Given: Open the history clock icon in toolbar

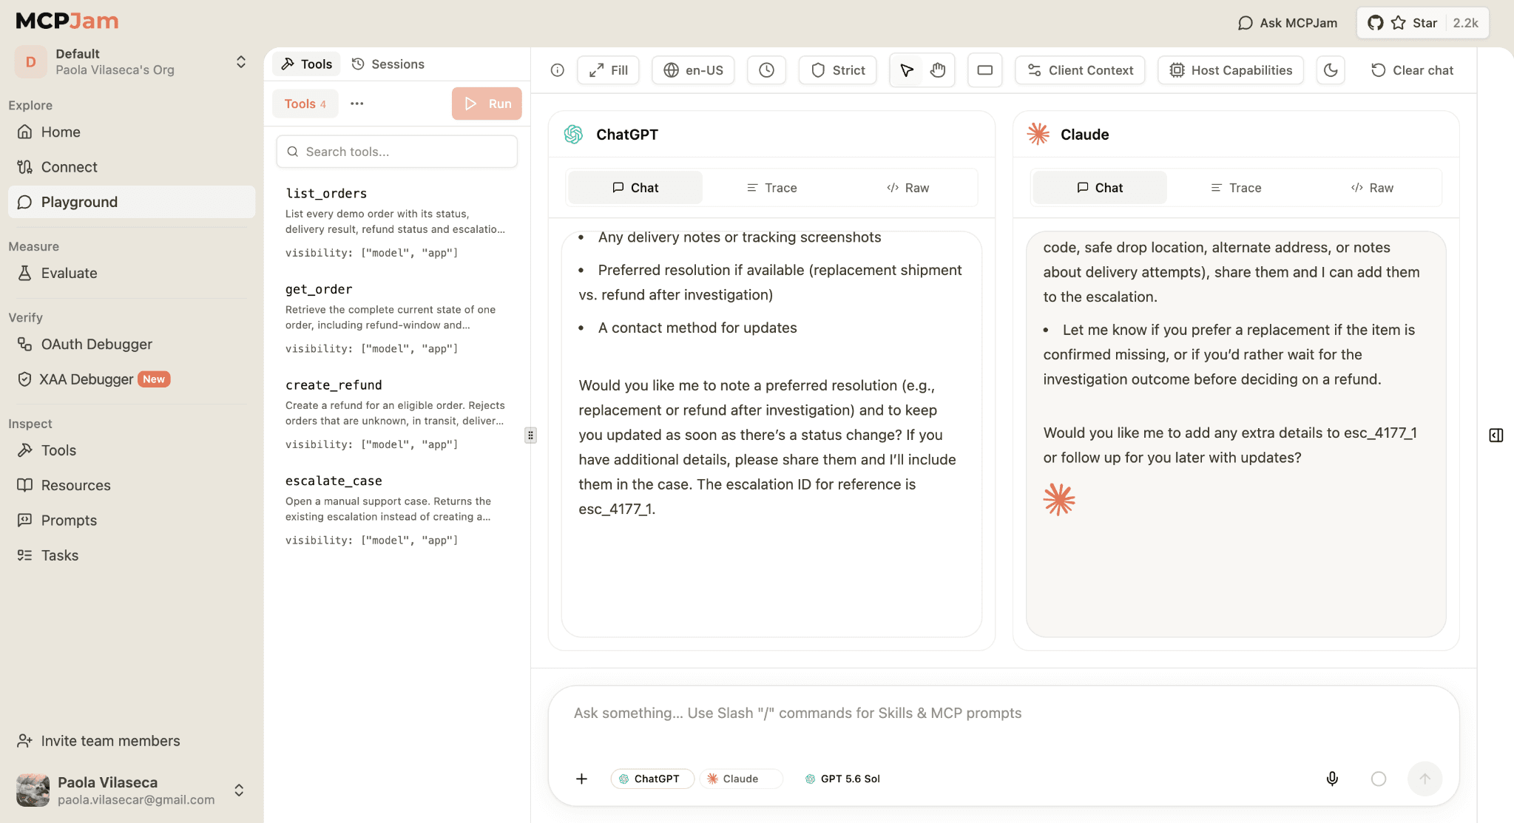Looking at the screenshot, I should tap(767, 70).
